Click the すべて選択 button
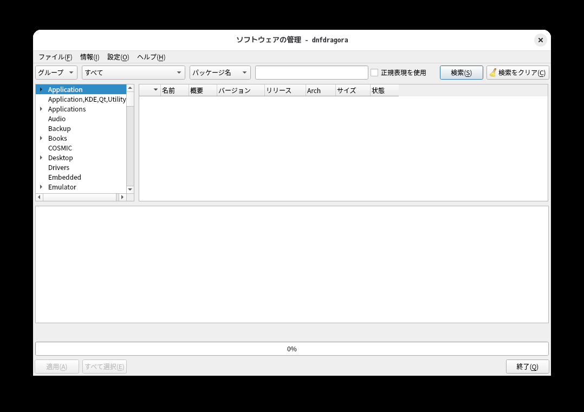The image size is (584, 412). point(104,367)
